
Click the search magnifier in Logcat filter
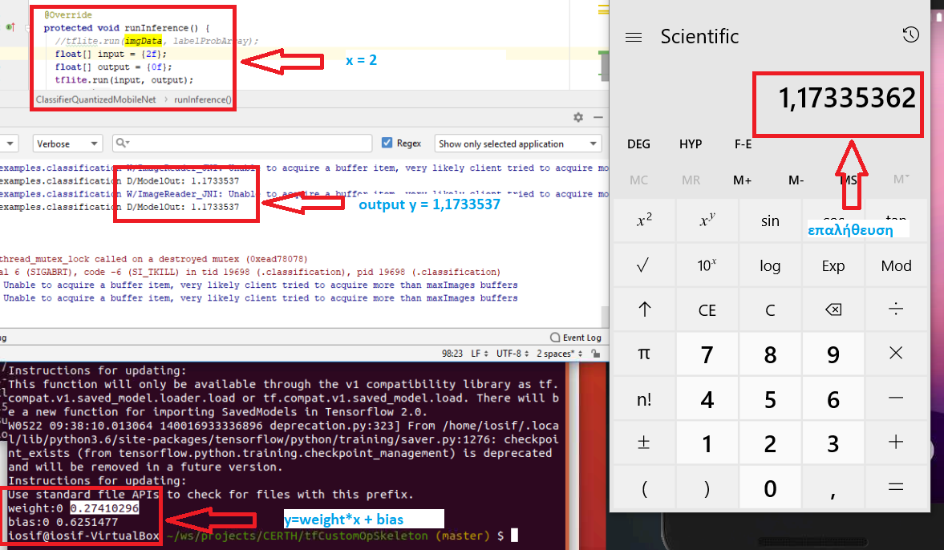coord(122,144)
